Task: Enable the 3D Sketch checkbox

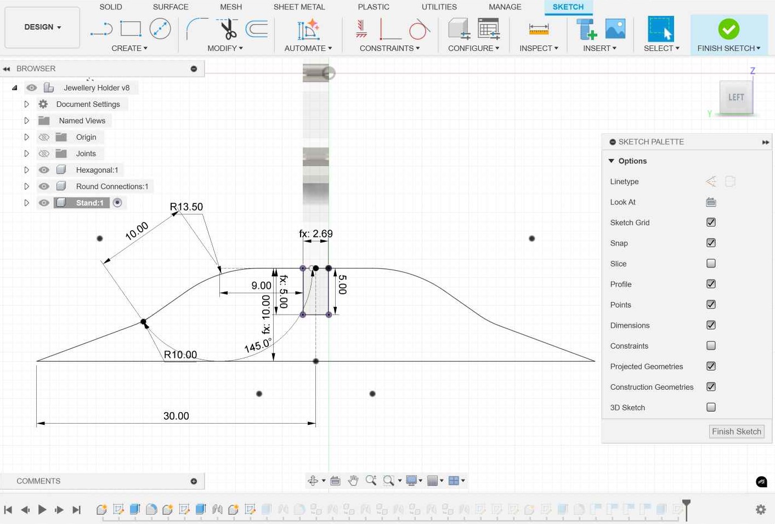Action: 711,407
